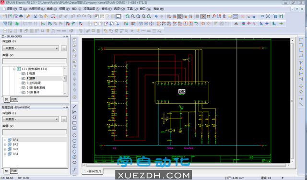Click the 数值 input field in pages panel
Screen dimensions: 307x180
35,61
